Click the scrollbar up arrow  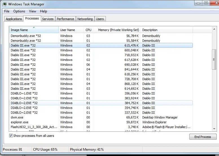[214, 29]
